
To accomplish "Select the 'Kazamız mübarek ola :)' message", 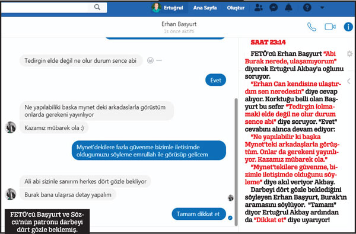I will pyautogui.click(x=54, y=128).
